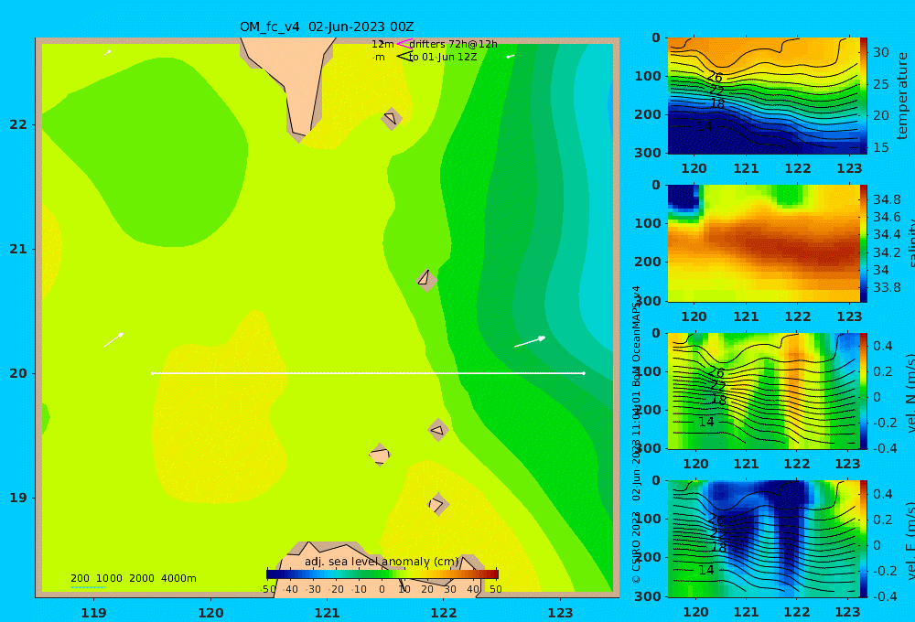Click the small white arrow near 122.6E at the map's top
Viewport: 915px width, 622px height.
pos(511,57)
